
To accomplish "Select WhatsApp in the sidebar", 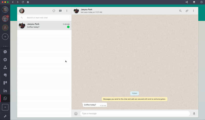I will (5, 98).
